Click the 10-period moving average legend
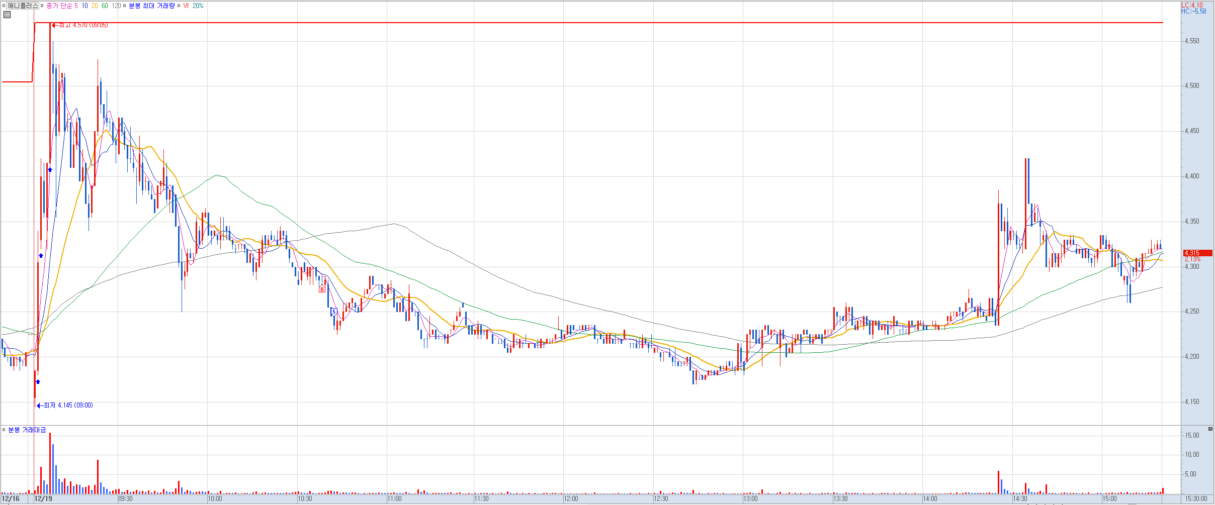Screen dimensions: 1215x505 pos(84,6)
